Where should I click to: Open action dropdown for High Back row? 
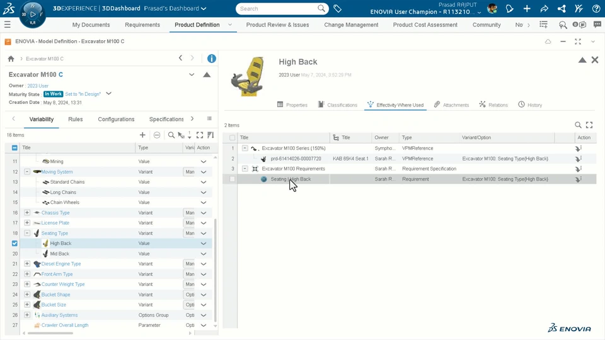[204, 243]
